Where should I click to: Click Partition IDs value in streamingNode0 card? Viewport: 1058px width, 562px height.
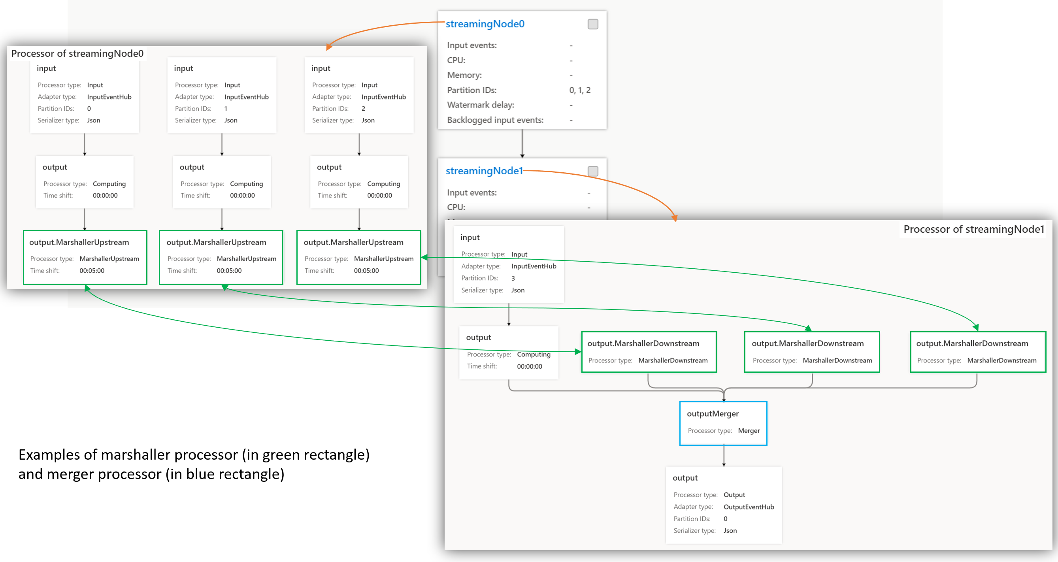pyautogui.click(x=579, y=91)
